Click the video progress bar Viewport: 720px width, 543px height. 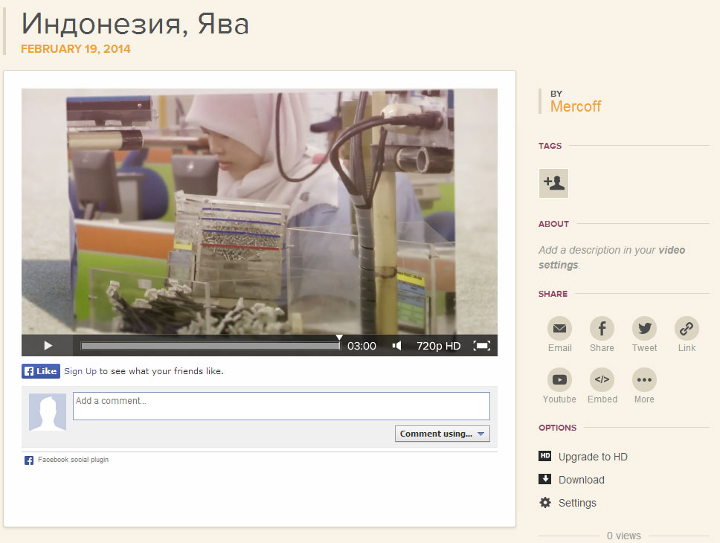point(210,346)
